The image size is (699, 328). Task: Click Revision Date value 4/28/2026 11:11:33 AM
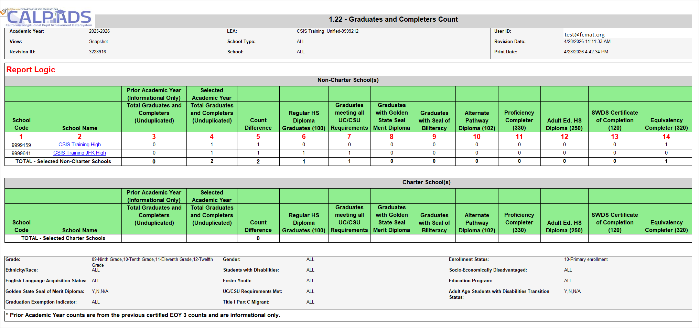tap(587, 41)
